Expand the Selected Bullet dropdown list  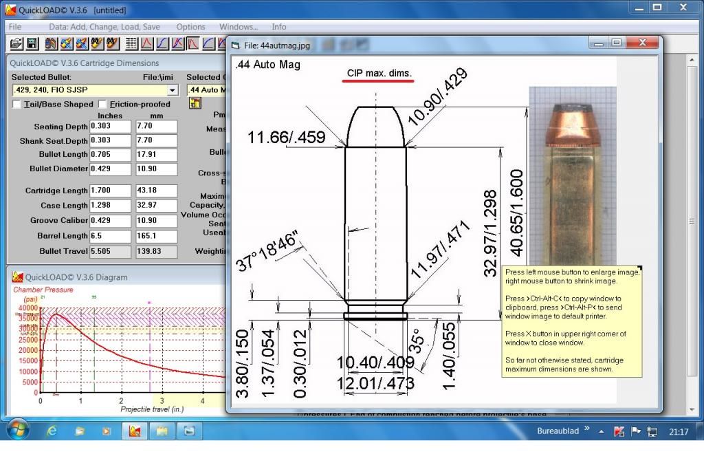(172, 90)
